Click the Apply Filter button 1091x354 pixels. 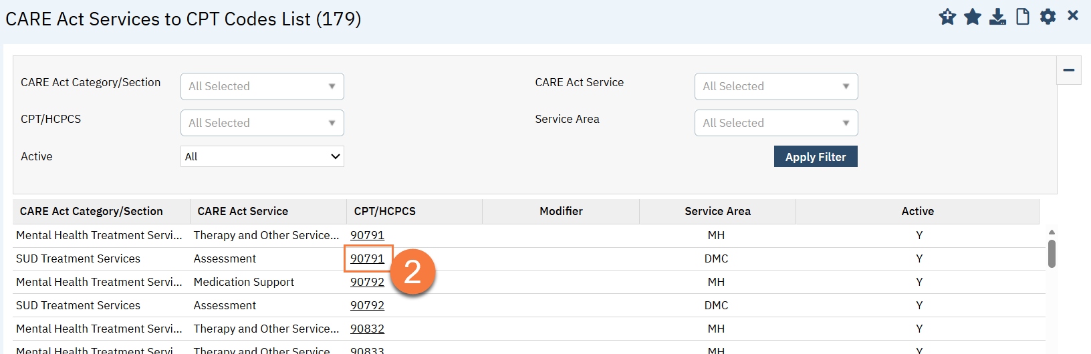pos(815,157)
